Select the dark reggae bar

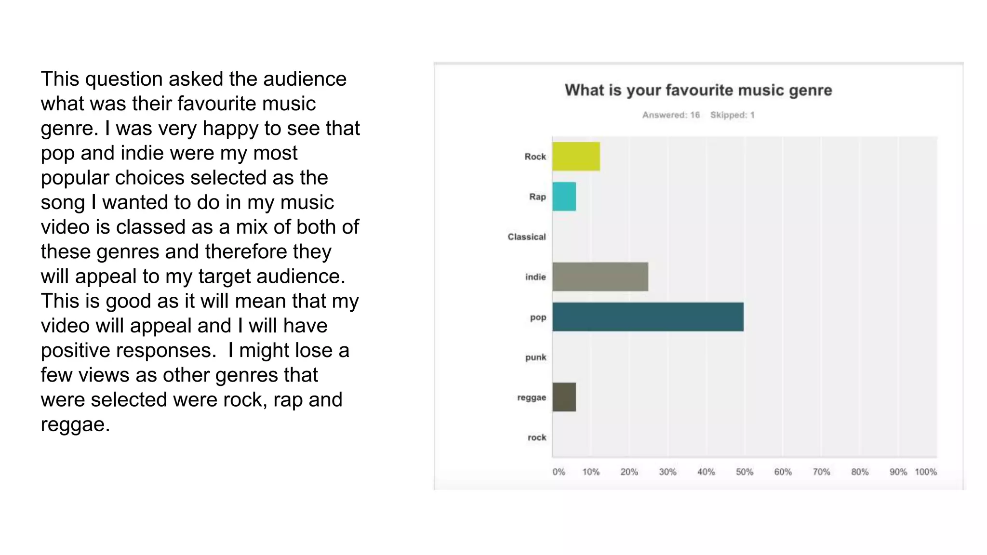pyautogui.click(x=564, y=397)
